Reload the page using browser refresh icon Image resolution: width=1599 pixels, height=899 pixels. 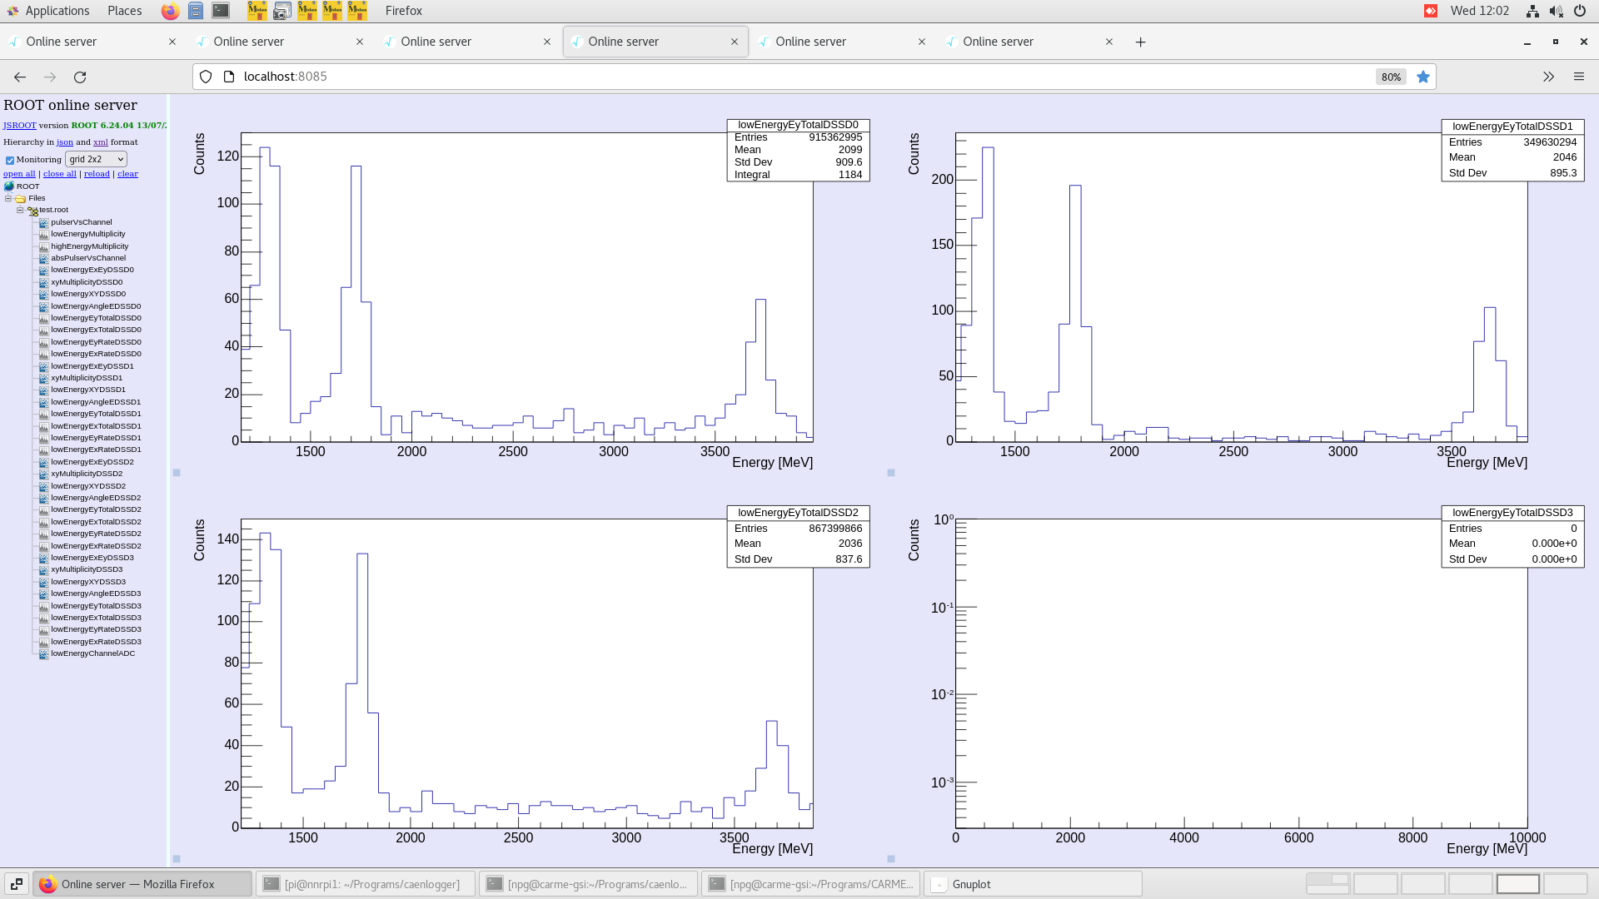pos(80,77)
